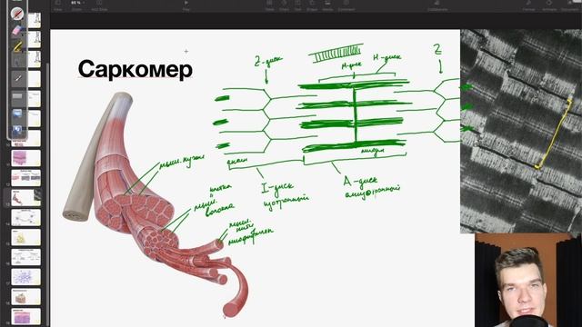
Task: Select the thumbnail with brown tissue block
Action: point(26,297)
